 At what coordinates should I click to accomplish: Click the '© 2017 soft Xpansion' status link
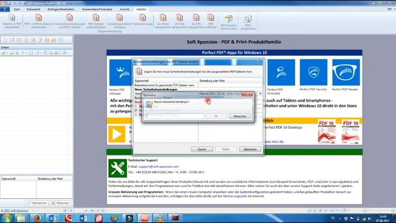coord(14,211)
